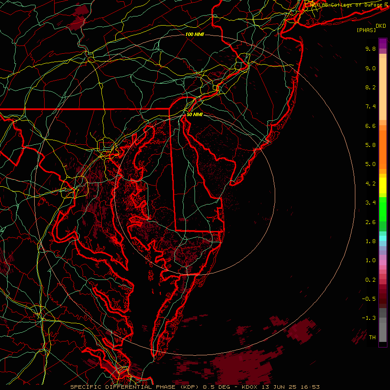The width and height of the screenshot is (390, 390).
Task: Click the 5.0 value on the scale
Action: click(x=370, y=164)
